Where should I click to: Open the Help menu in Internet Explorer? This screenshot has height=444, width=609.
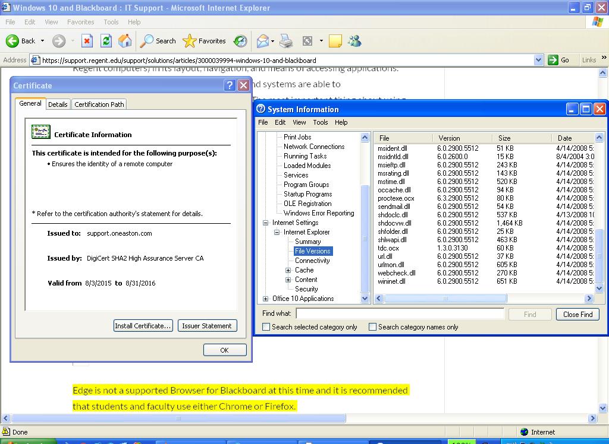coord(134,22)
